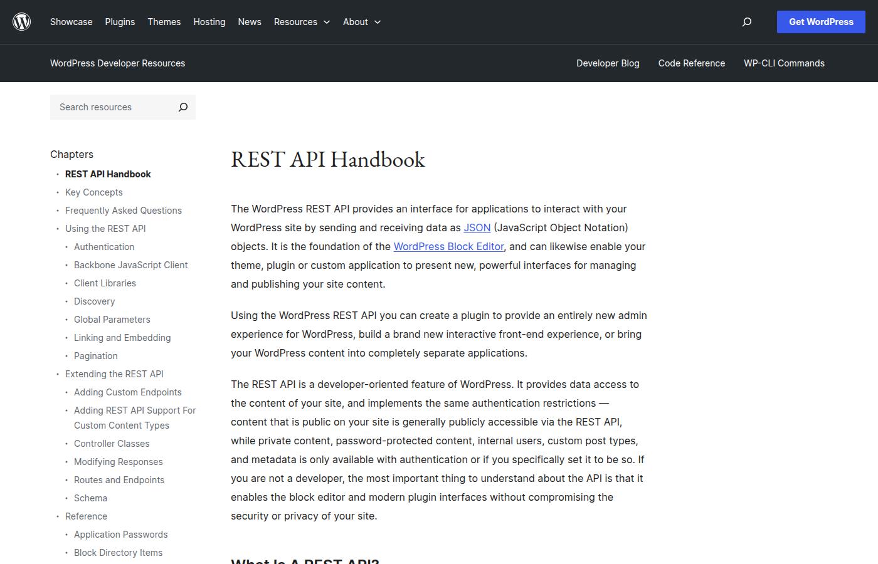This screenshot has width=878, height=564.
Task: Open the Hosting menu item
Action: coord(209,22)
